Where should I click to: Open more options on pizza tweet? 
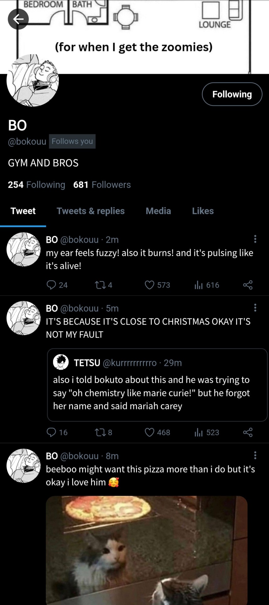tap(255, 455)
